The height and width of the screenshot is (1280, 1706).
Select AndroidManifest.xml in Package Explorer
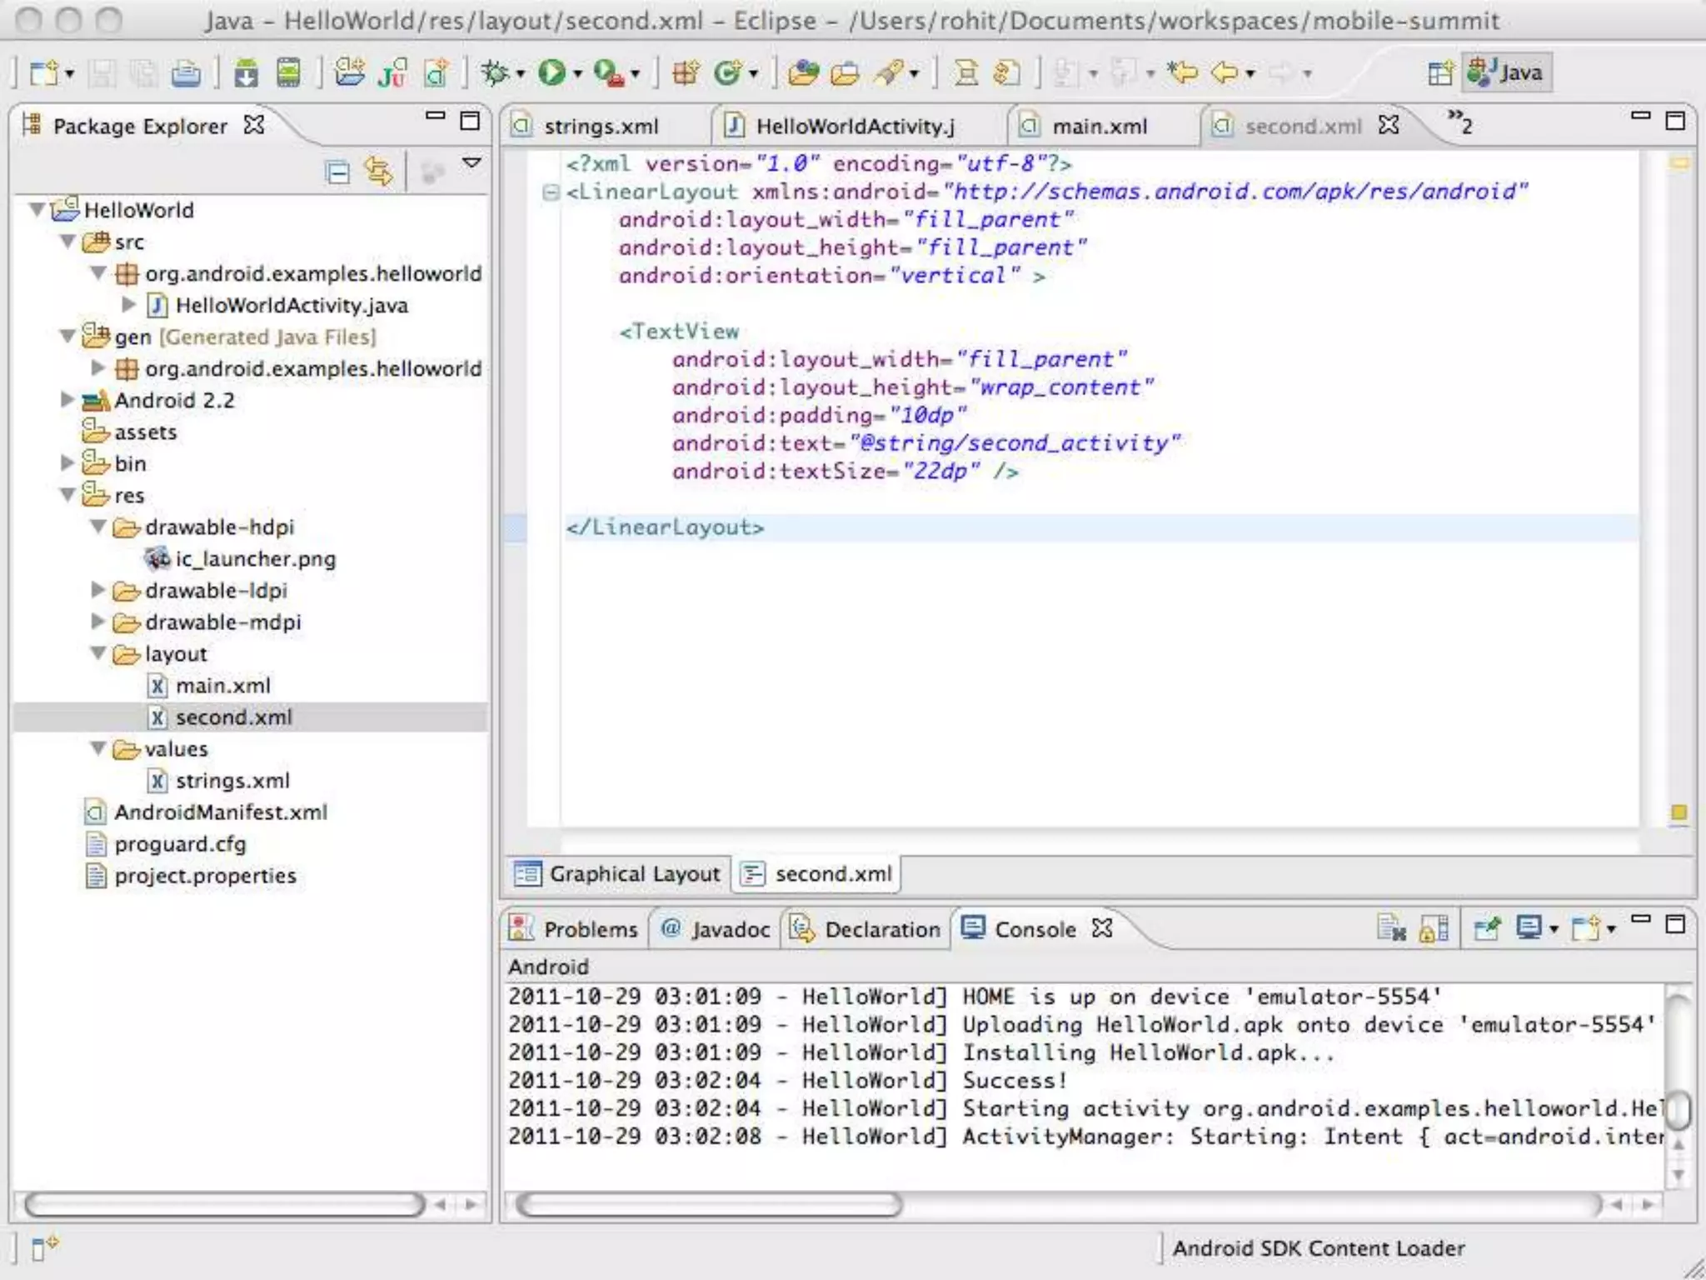click(x=220, y=812)
